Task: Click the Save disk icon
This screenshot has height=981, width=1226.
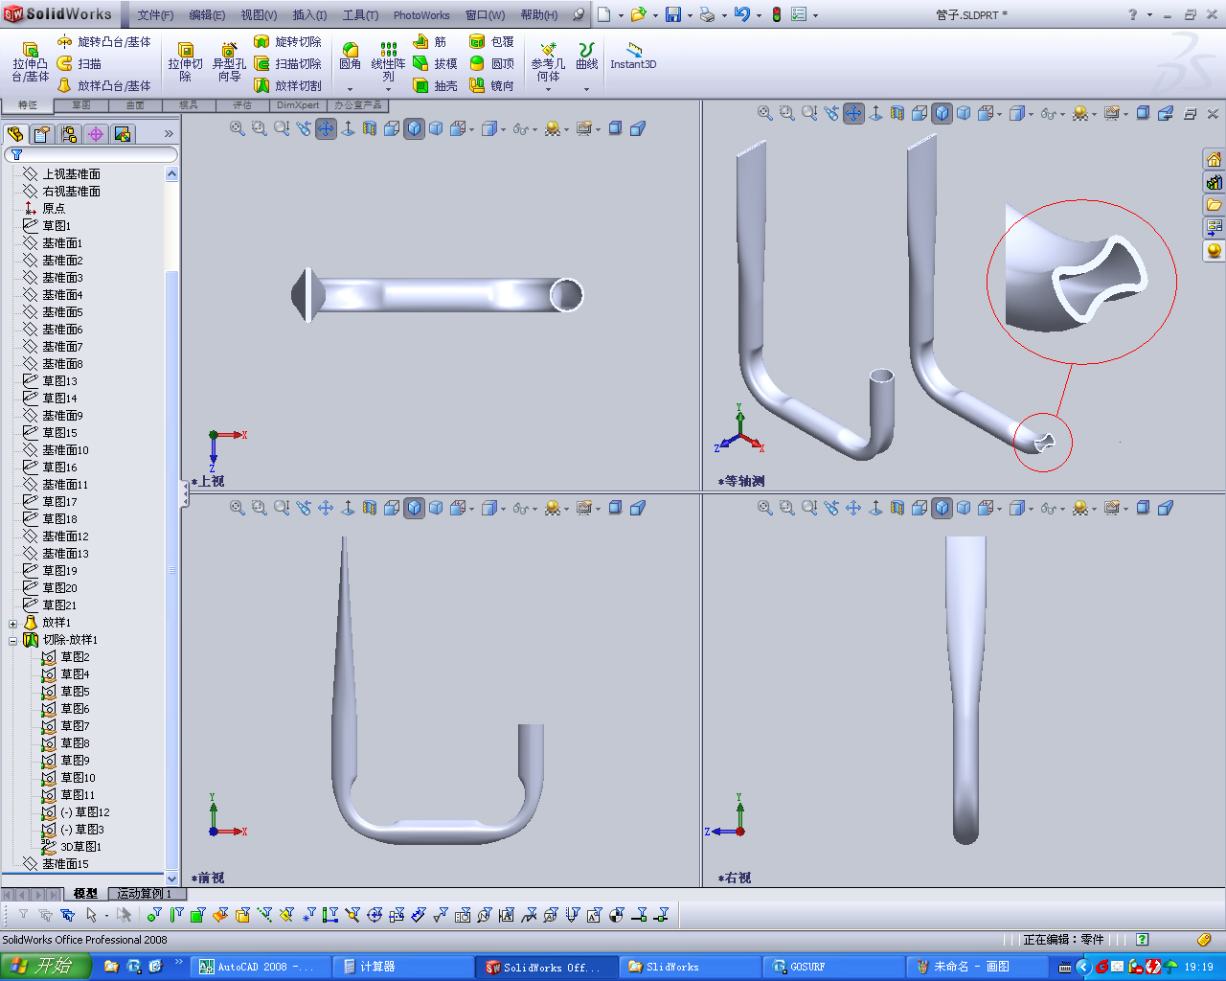Action: [672, 14]
